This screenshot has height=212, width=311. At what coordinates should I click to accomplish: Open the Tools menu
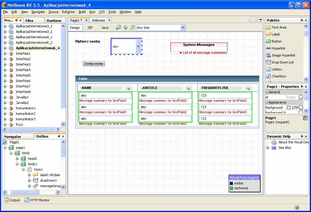tap(112, 12)
